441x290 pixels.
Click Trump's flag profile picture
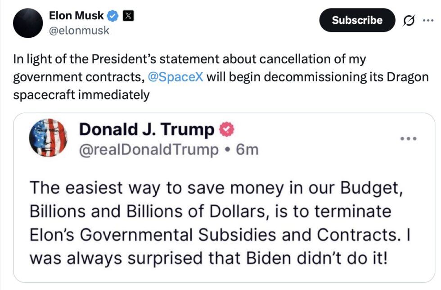pyautogui.click(x=48, y=138)
